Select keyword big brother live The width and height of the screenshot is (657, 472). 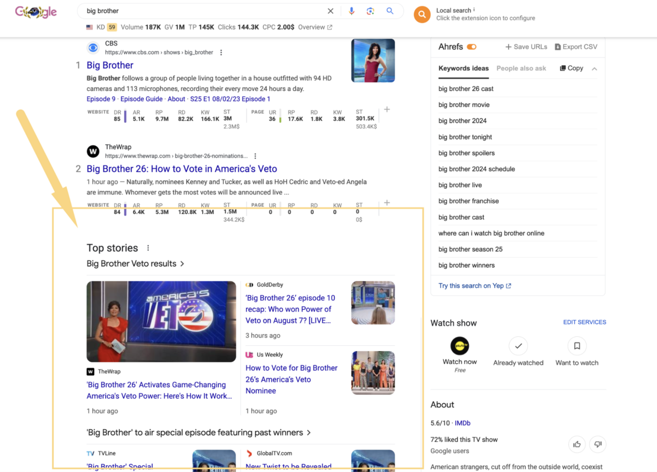(460, 185)
